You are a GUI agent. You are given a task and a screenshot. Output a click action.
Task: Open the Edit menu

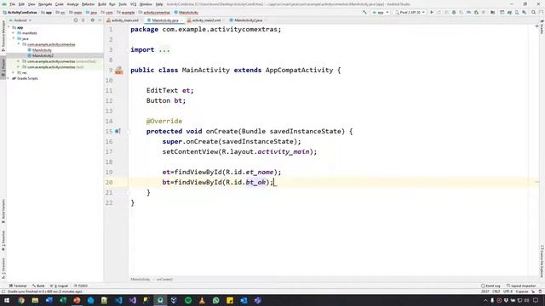21,4
